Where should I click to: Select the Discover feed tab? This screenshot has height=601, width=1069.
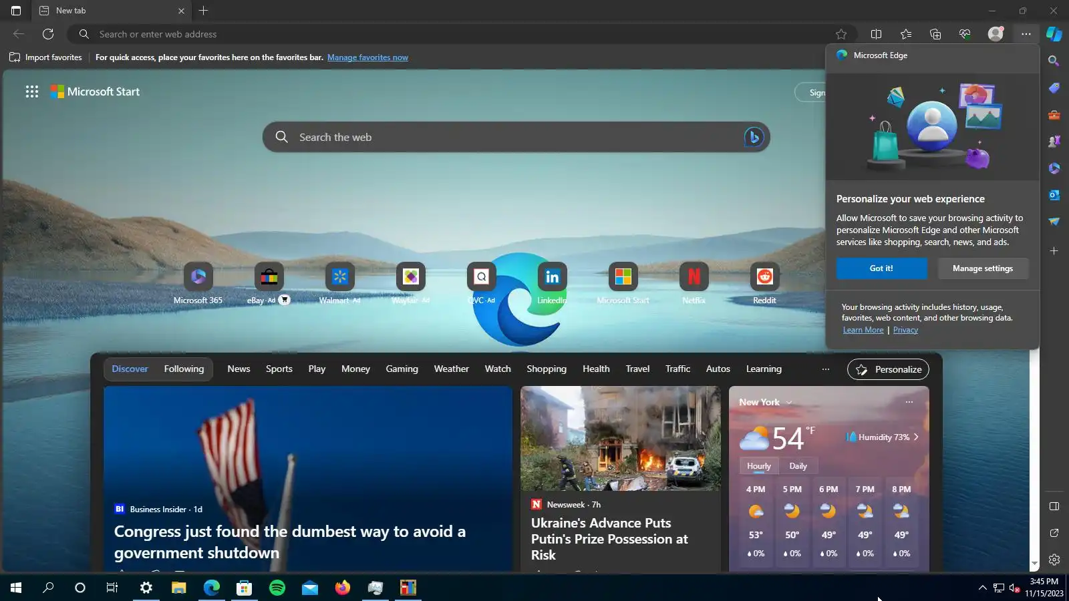130,369
